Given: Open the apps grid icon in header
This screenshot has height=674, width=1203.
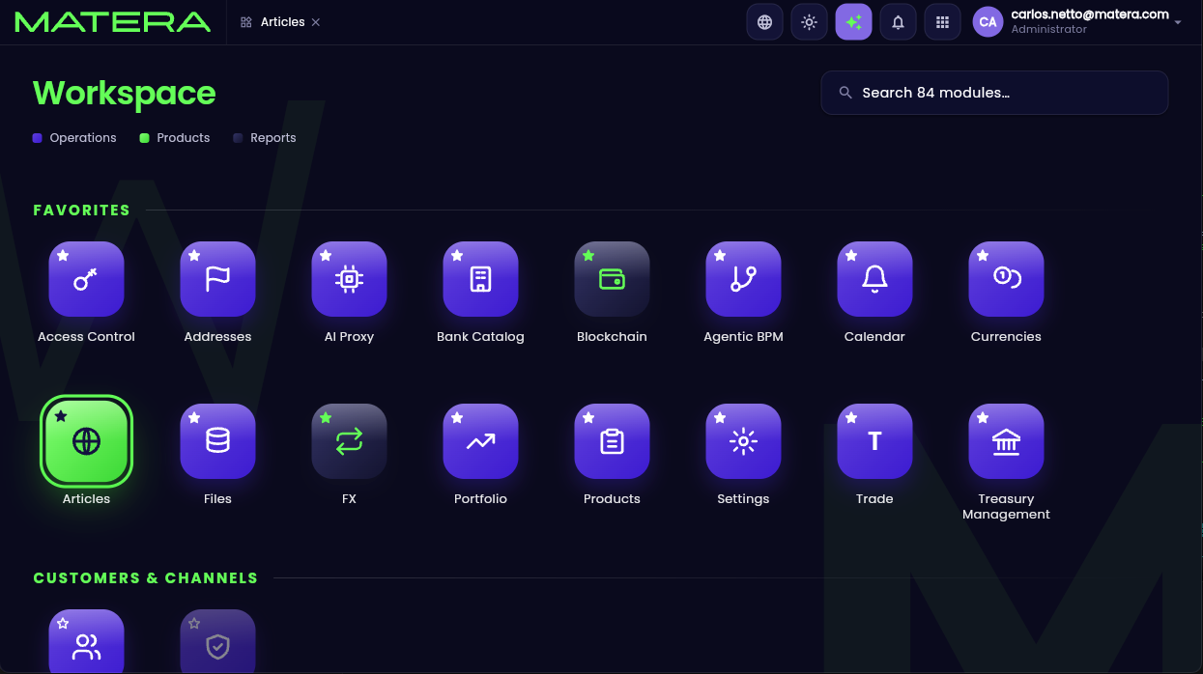Looking at the screenshot, I should pyautogui.click(x=942, y=22).
